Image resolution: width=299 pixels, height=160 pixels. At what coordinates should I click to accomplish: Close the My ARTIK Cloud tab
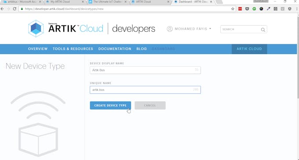point(83,2)
